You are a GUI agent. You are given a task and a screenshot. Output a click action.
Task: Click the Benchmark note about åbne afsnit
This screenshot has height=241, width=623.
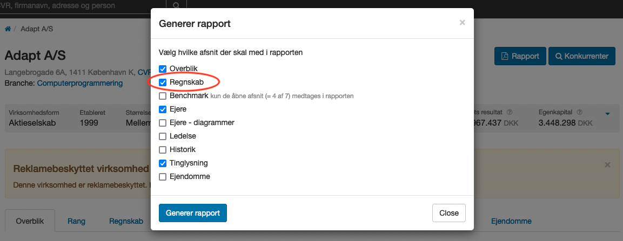click(282, 96)
